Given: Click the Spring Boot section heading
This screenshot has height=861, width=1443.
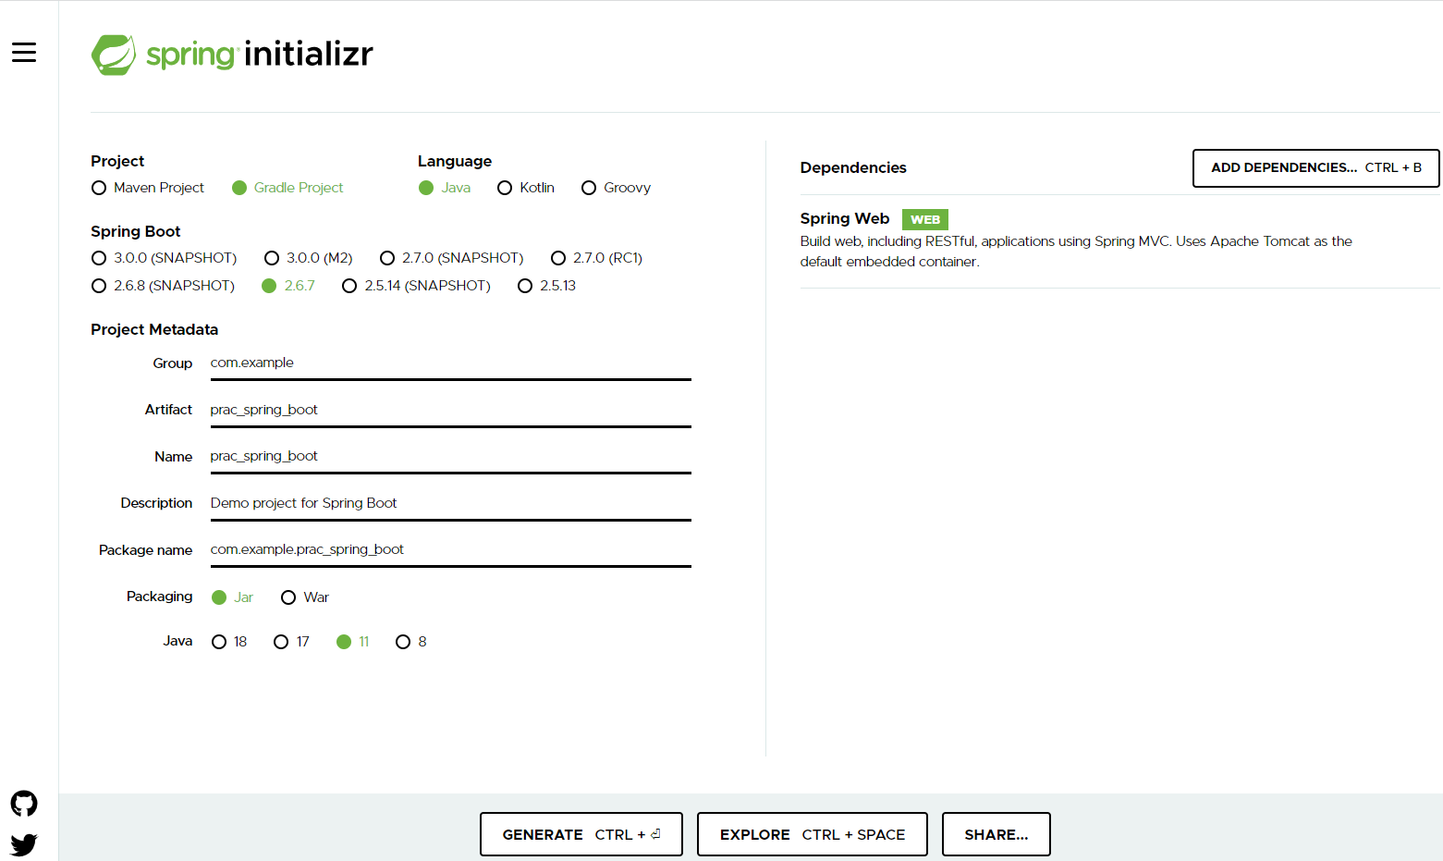Looking at the screenshot, I should (x=136, y=231).
